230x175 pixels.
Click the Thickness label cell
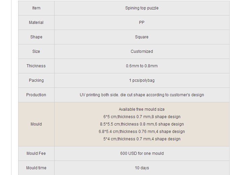click(36, 66)
